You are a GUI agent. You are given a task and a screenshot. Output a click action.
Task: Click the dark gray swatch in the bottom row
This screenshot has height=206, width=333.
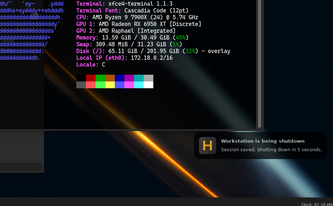pos(81,85)
